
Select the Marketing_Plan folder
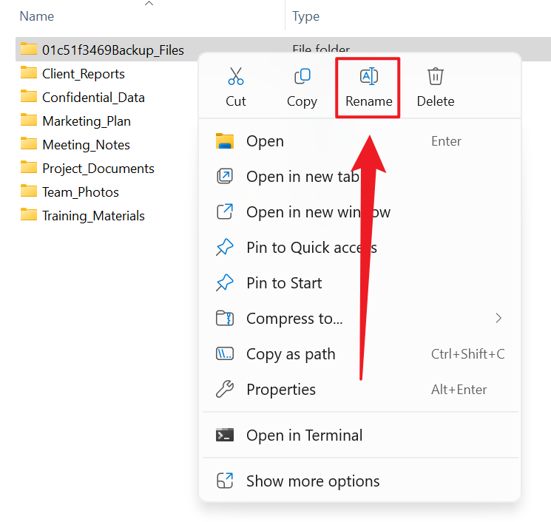87,121
